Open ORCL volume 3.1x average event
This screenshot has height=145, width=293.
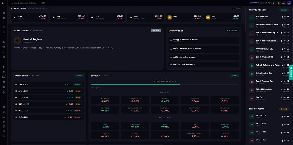tap(204, 57)
